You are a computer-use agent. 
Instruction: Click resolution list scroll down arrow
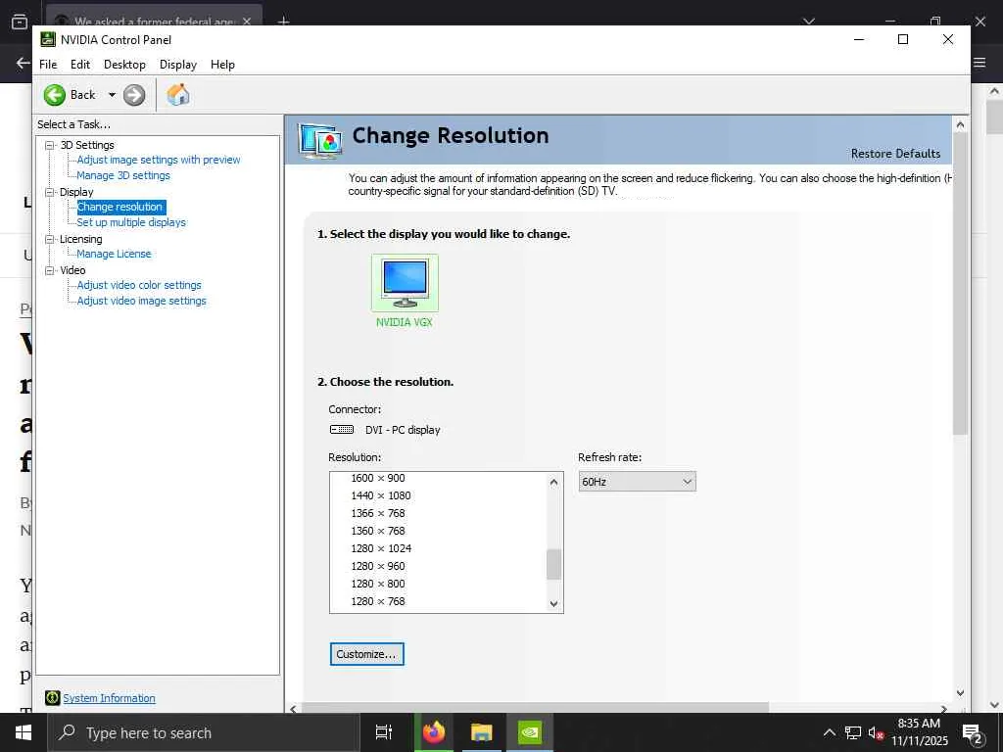(x=554, y=603)
